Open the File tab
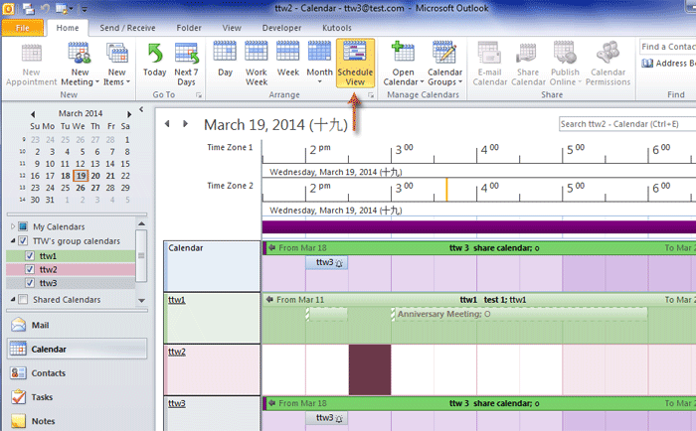The height and width of the screenshot is (431, 696). (22, 28)
